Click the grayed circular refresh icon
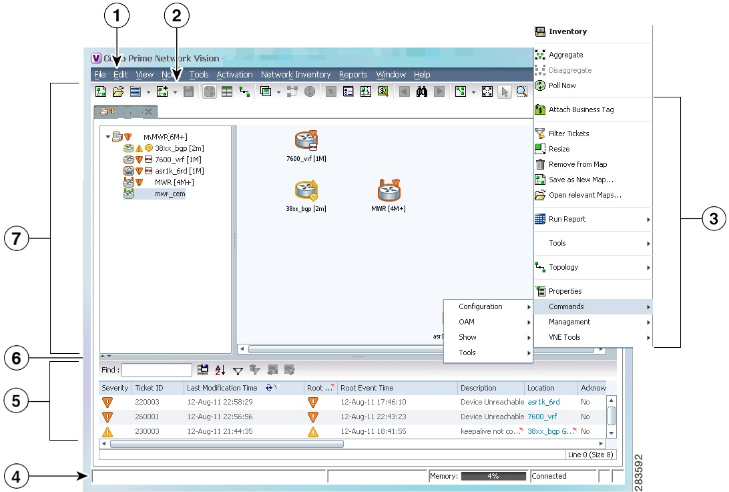 (x=310, y=91)
